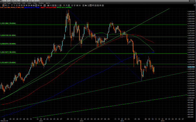
Task: Switch to the 30-minute time scale
Action: [x=24, y=6]
